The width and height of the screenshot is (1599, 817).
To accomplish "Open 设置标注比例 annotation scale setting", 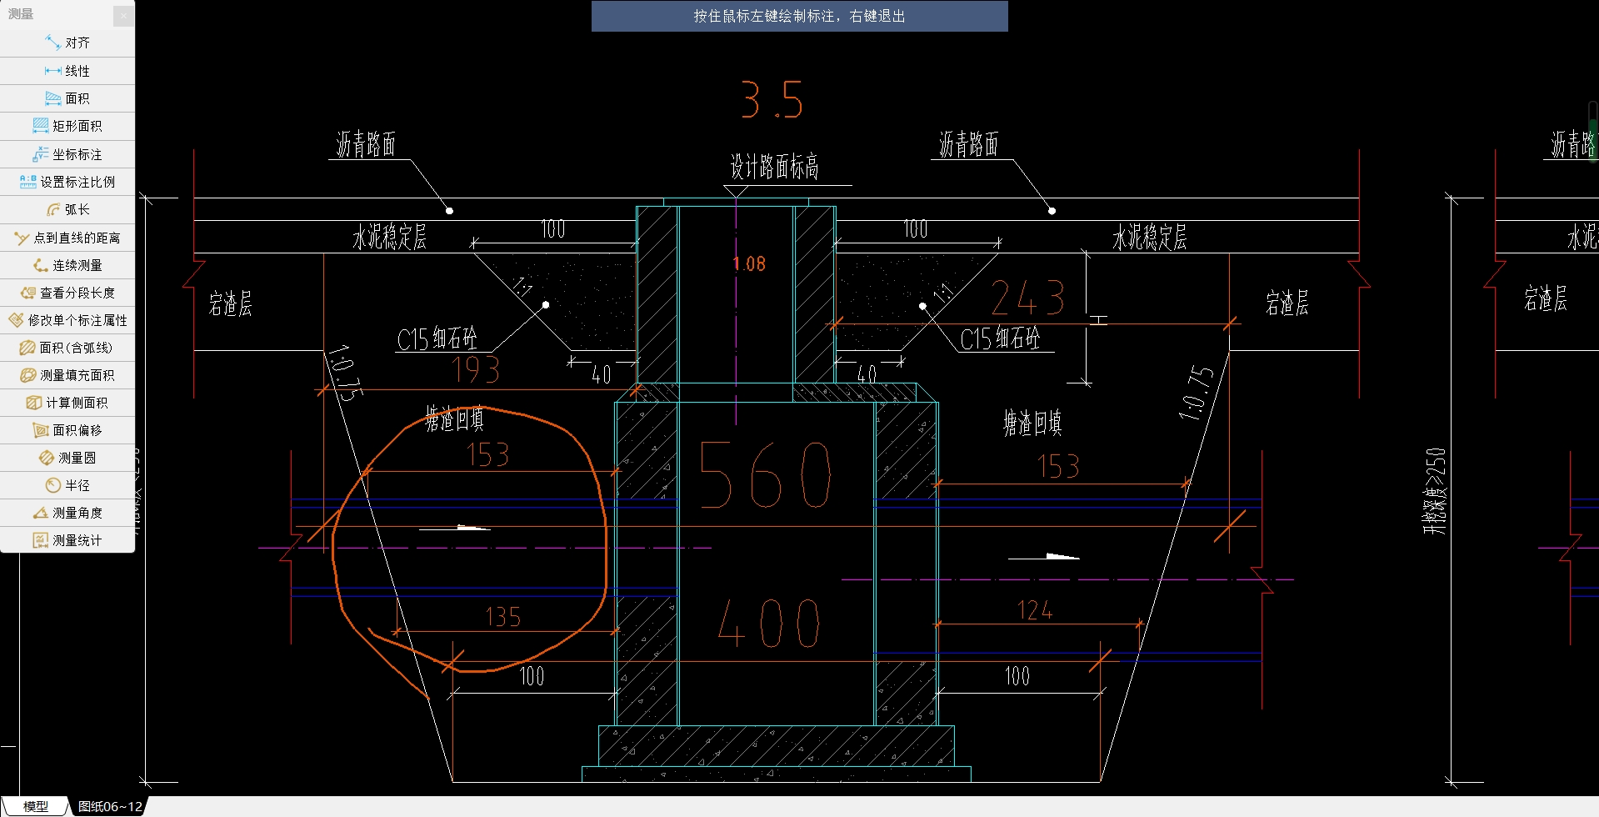I will pos(67,182).
